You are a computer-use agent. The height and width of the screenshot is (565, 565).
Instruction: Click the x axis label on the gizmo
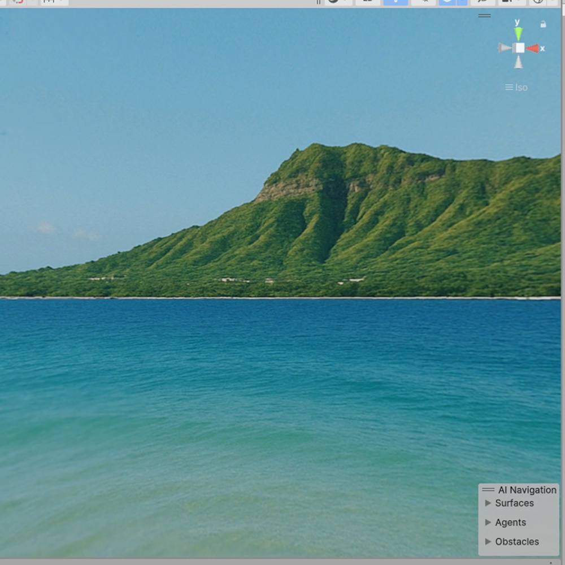click(x=542, y=48)
